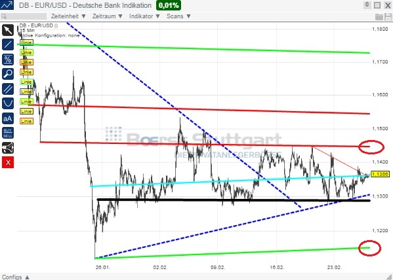The height and width of the screenshot is (280, 393).
Task: Click the 02.02. date axis label
Action: coord(160,268)
